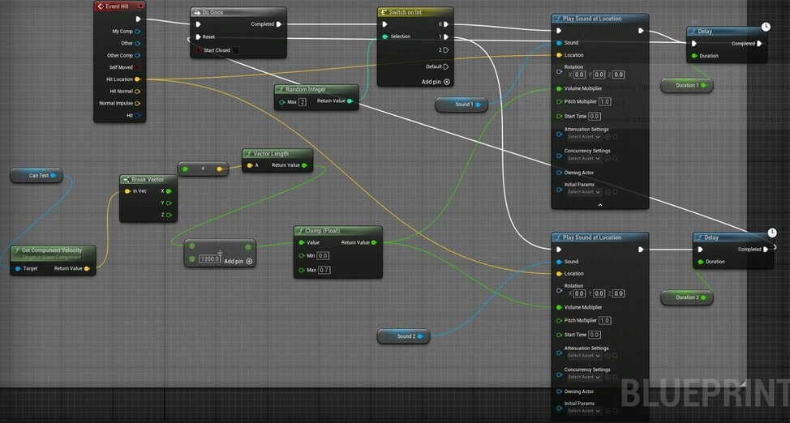Select the Sound 2 variable node
The height and width of the screenshot is (423, 790).
click(x=404, y=335)
